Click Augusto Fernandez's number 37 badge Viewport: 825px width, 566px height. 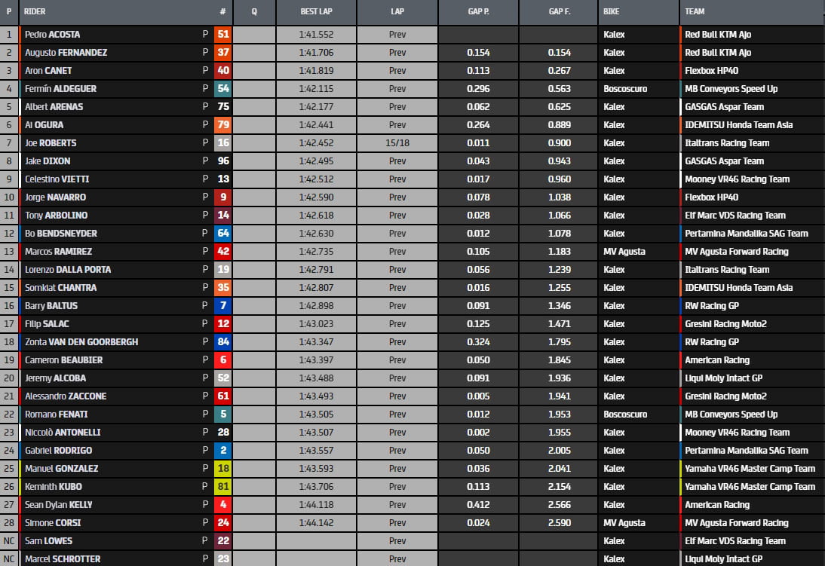click(222, 53)
